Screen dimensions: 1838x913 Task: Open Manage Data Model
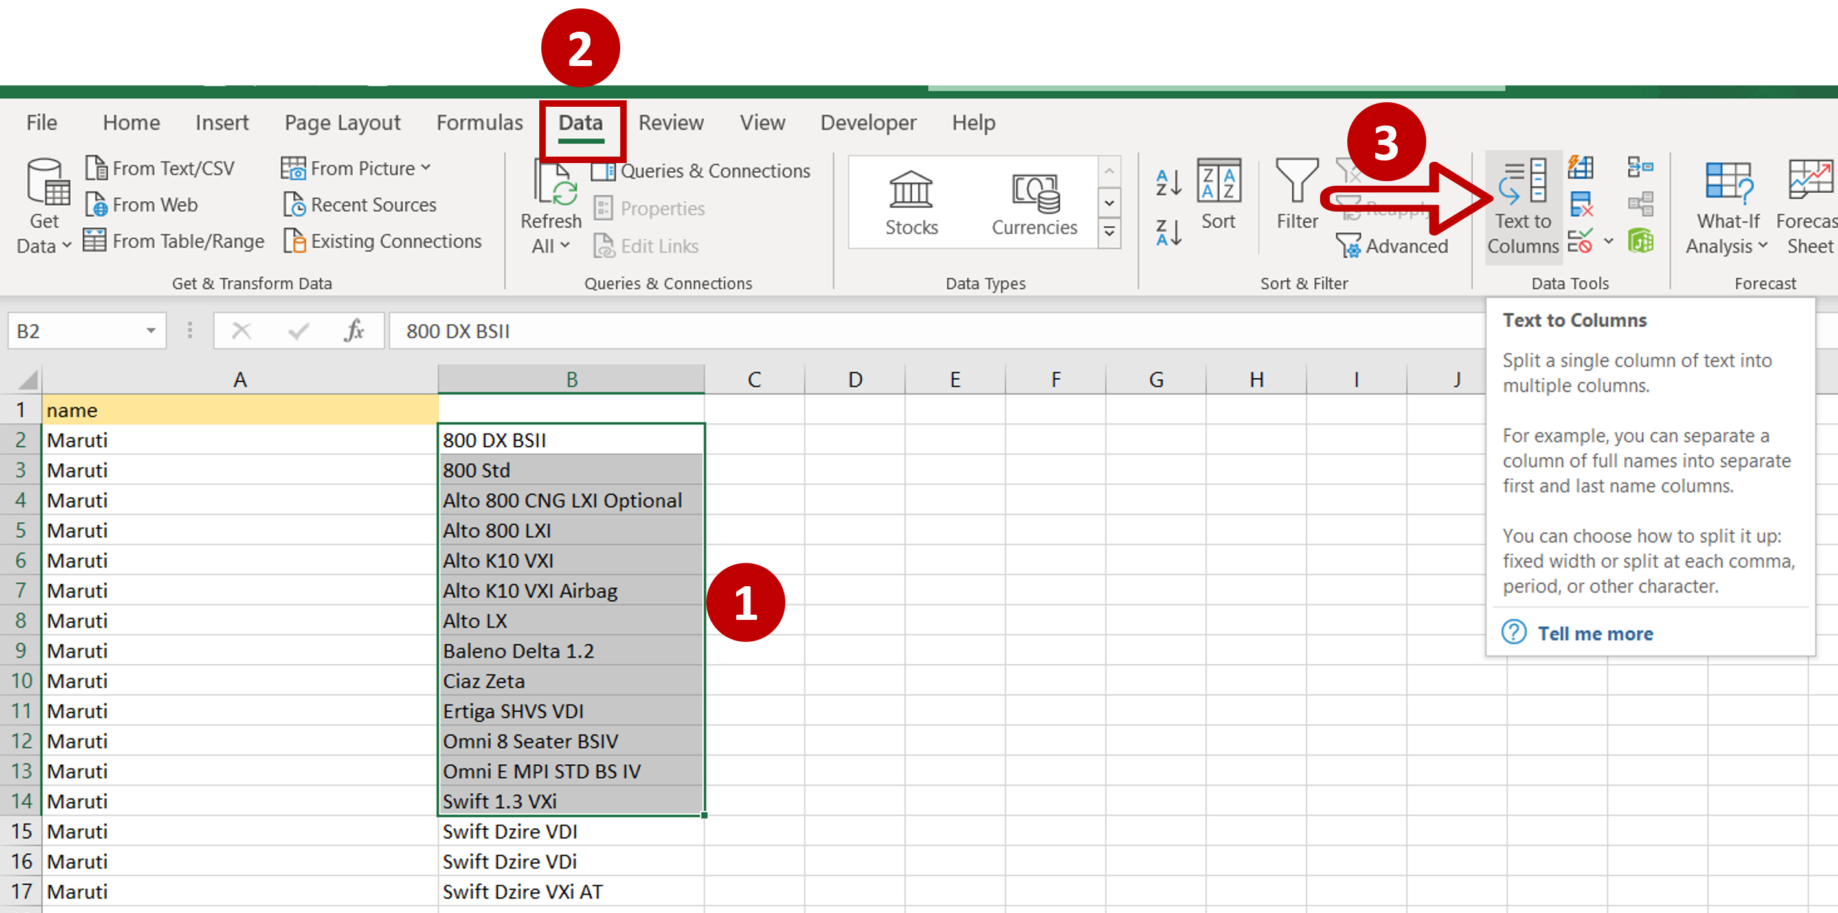(1641, 241)
